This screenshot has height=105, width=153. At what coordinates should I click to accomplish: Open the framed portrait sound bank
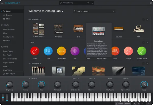pos(58,71)
